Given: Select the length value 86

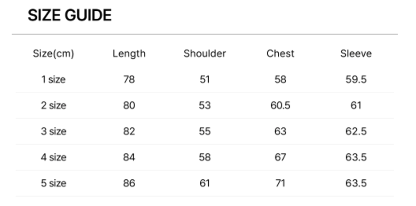Looking at the screenshot, I should coord(129,183).
